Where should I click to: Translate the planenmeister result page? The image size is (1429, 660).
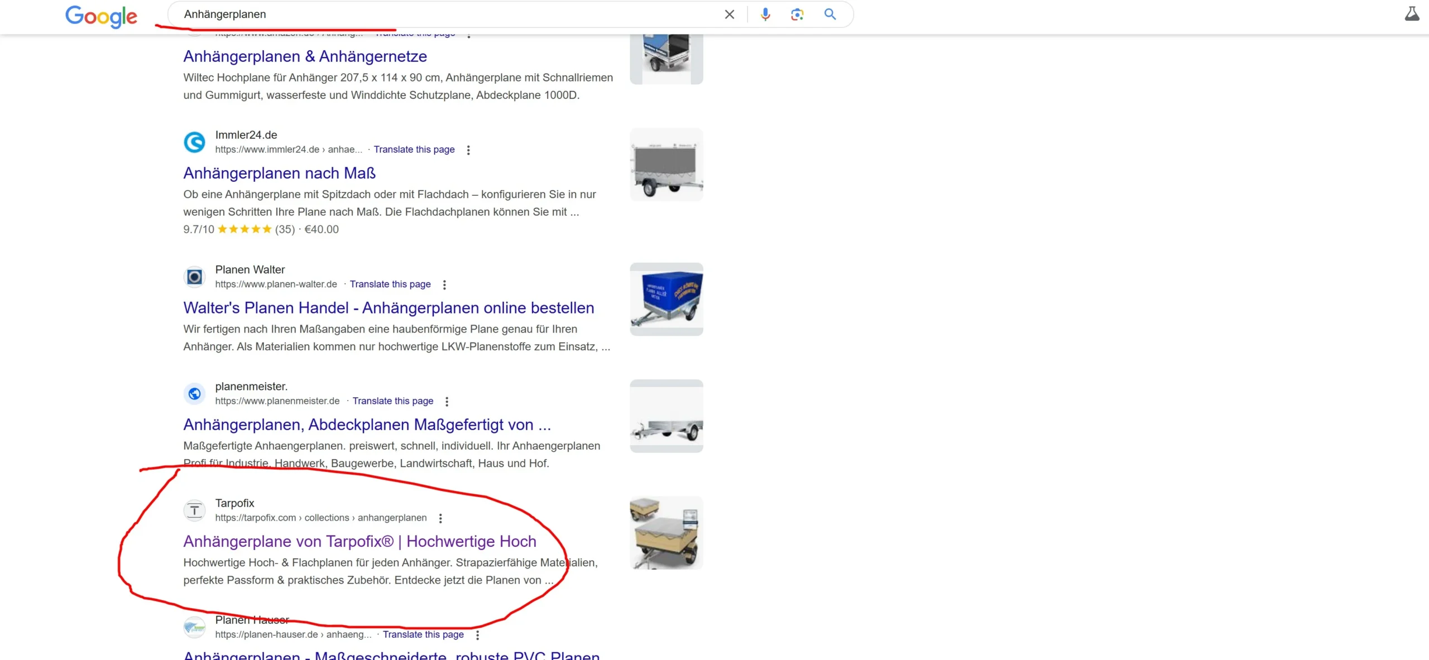tap(392, 401)
